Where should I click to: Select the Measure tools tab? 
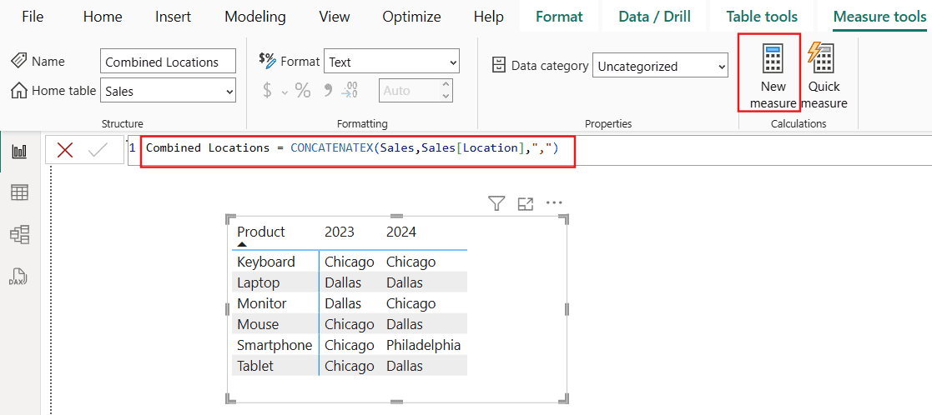point(879,16)
